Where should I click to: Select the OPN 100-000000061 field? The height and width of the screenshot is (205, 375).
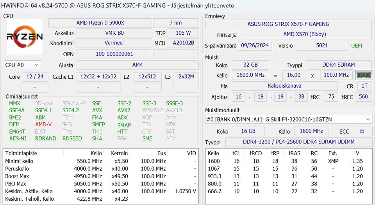[114, 54]
